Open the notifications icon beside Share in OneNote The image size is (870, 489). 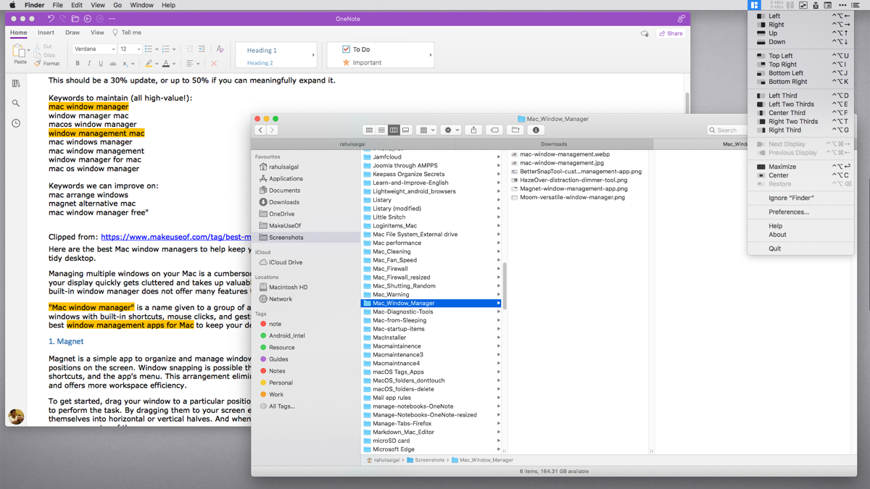tap(645, 33)
